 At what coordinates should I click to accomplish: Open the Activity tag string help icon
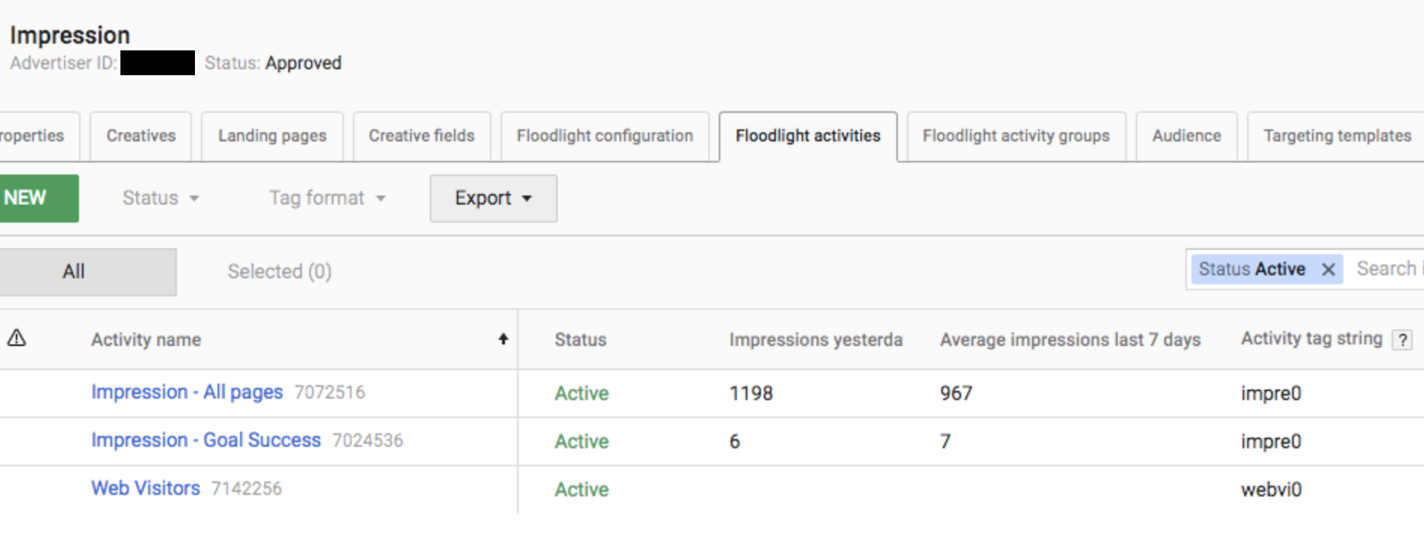(x=1401, y=340)
